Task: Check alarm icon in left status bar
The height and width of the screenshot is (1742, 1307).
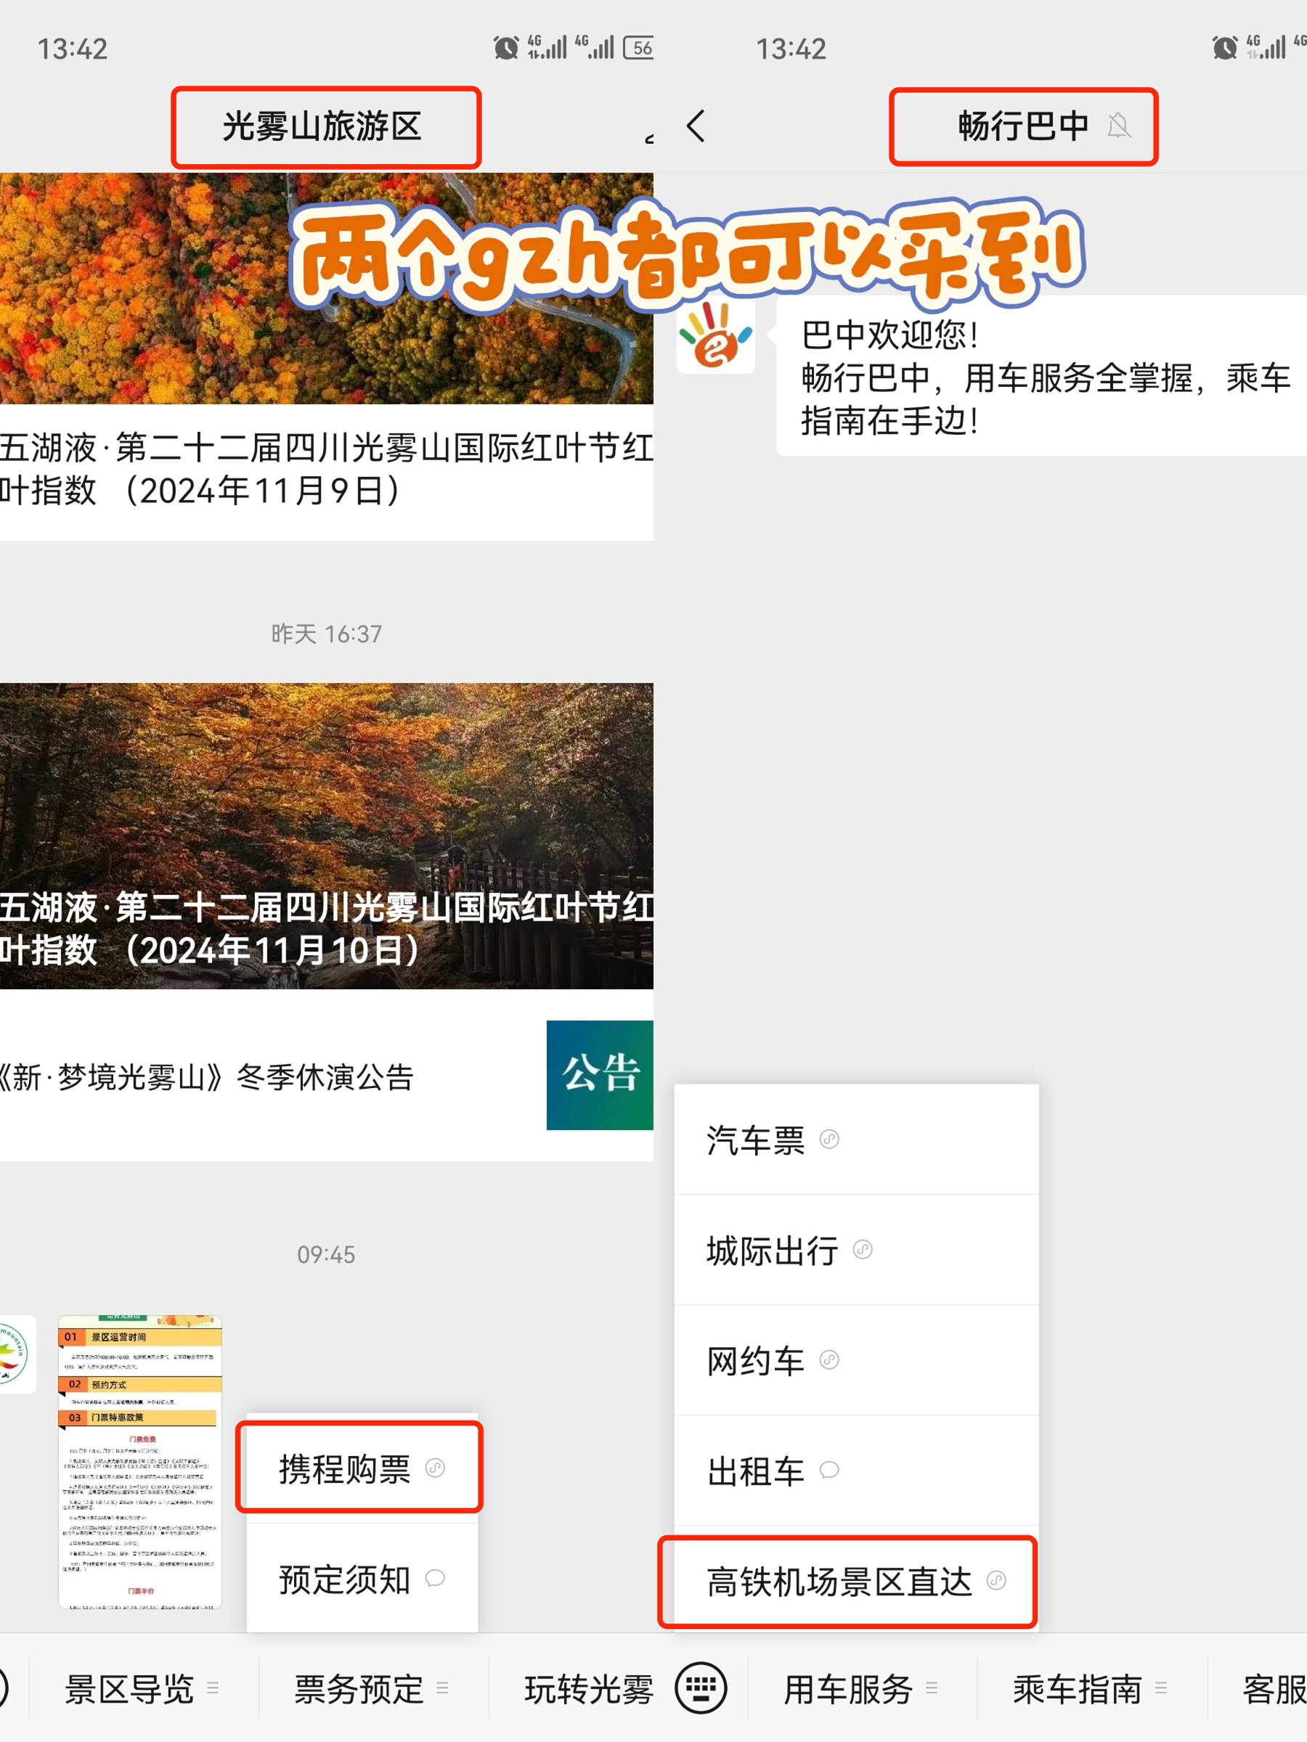Action: [x=506, y=48]
